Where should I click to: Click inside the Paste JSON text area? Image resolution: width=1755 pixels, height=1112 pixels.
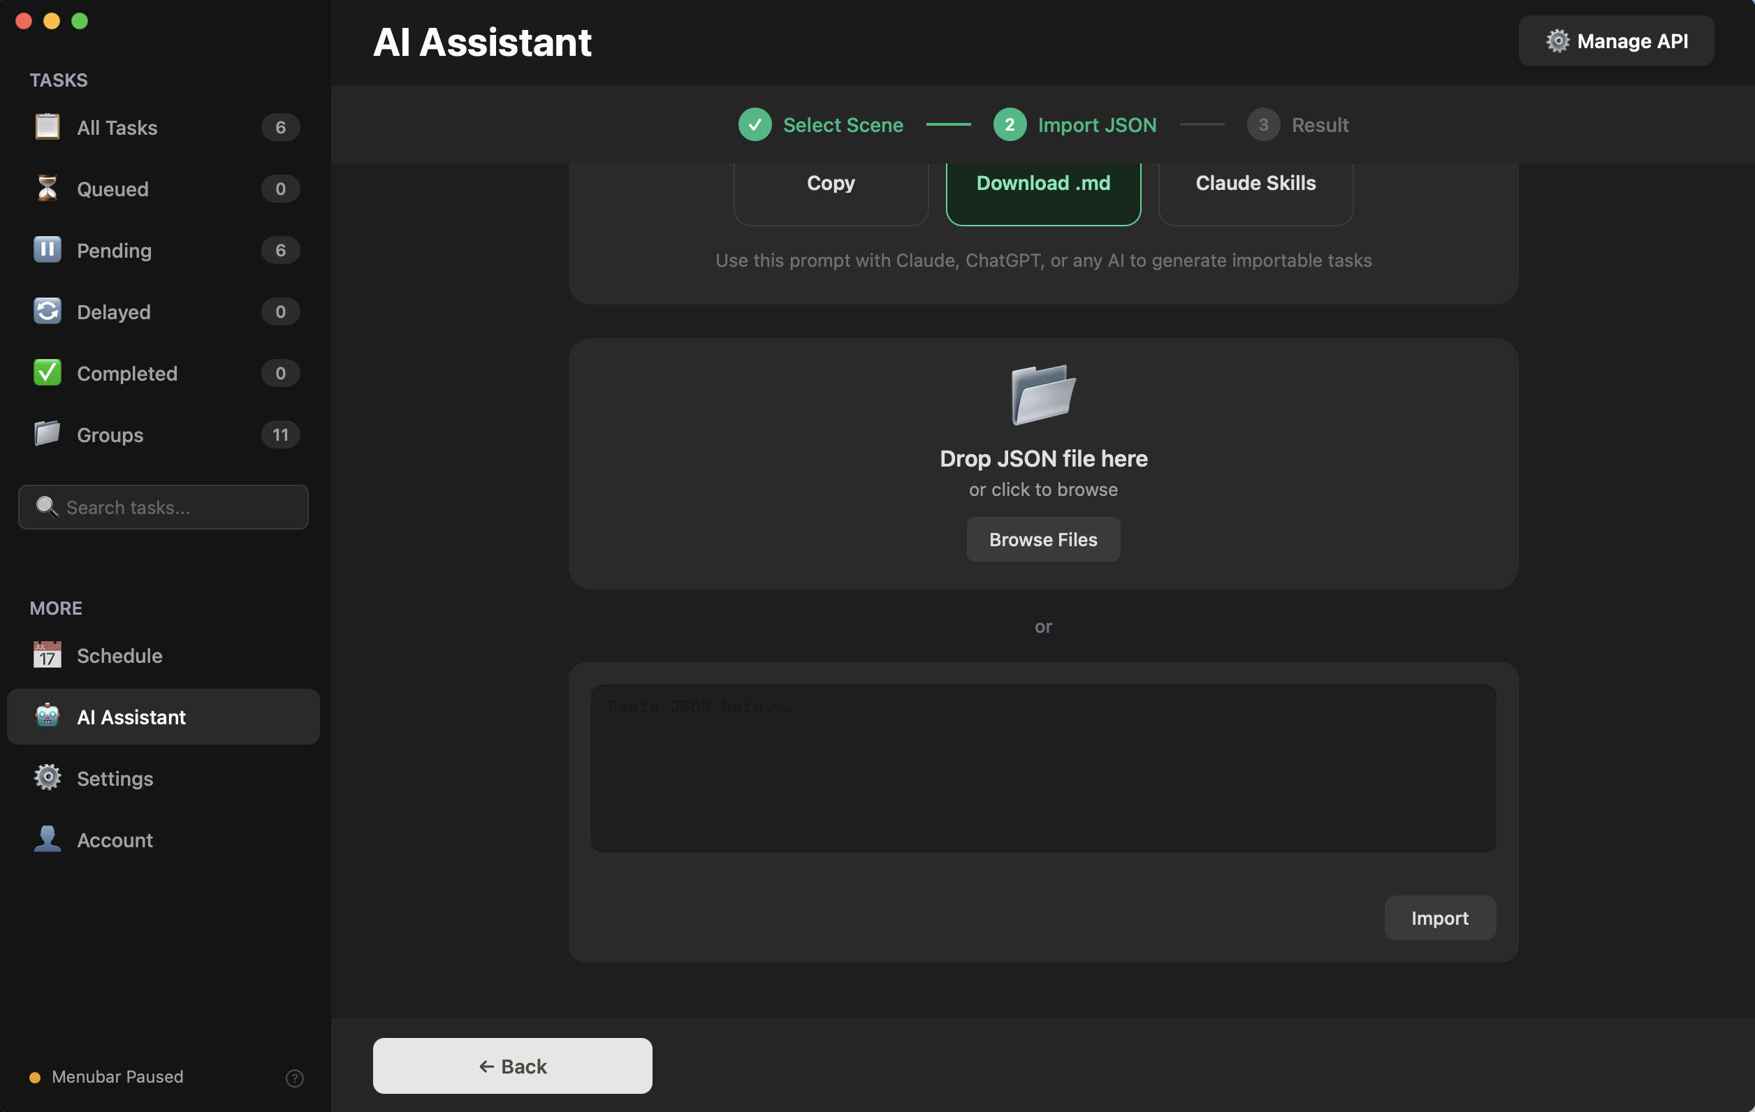1042,769
